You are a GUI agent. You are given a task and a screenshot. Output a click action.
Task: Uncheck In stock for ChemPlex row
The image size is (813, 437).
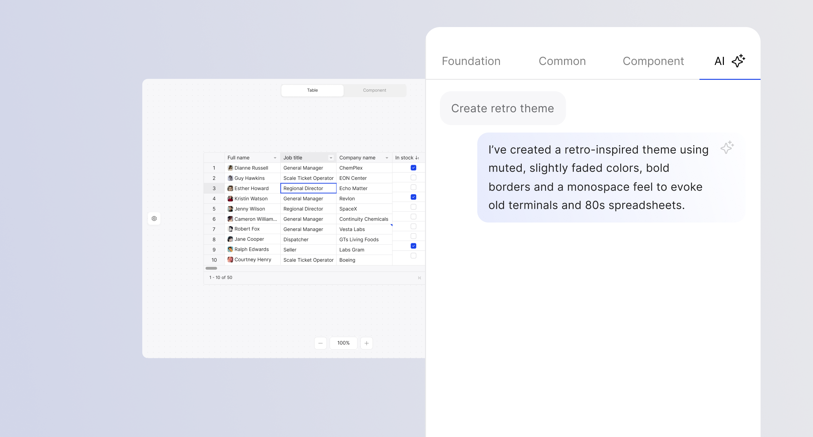[413, 168]
